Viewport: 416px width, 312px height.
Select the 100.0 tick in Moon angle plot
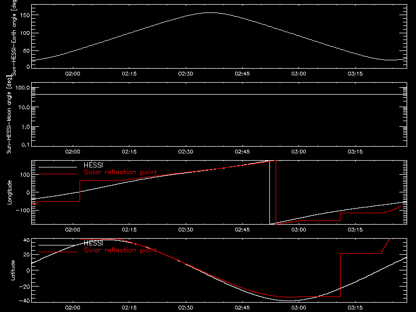[x=23, y=87]
